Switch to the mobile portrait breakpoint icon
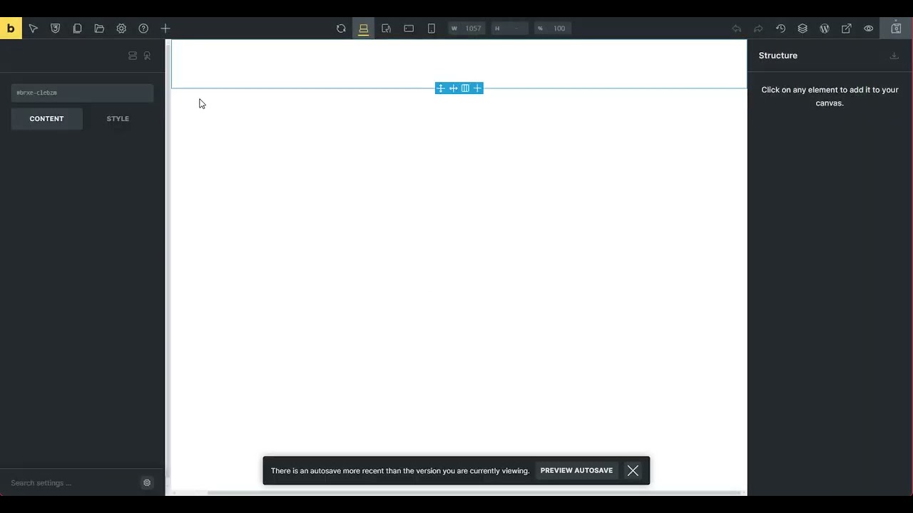913x513 pixels. coord(431,28)
